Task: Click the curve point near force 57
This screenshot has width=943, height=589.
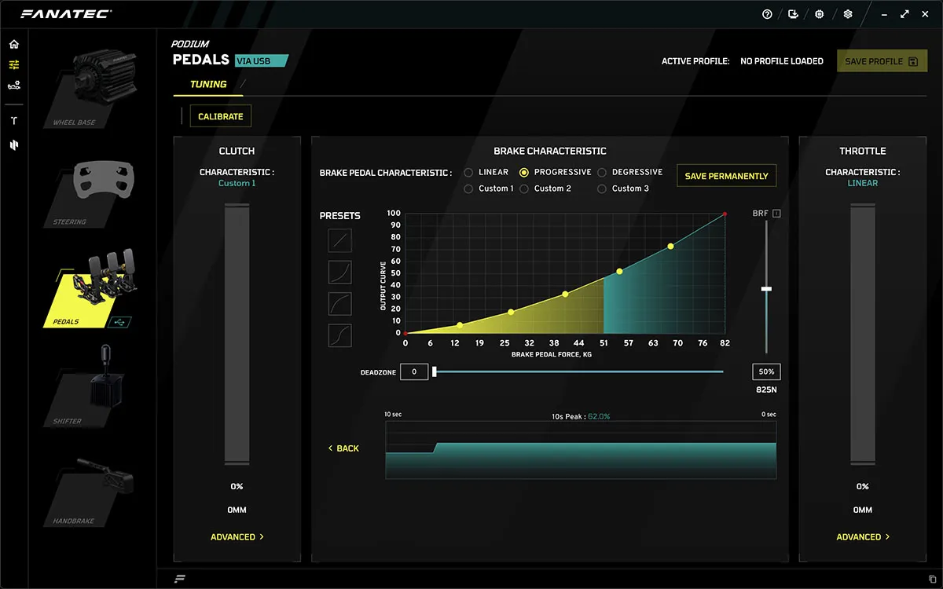Action: 619,272
